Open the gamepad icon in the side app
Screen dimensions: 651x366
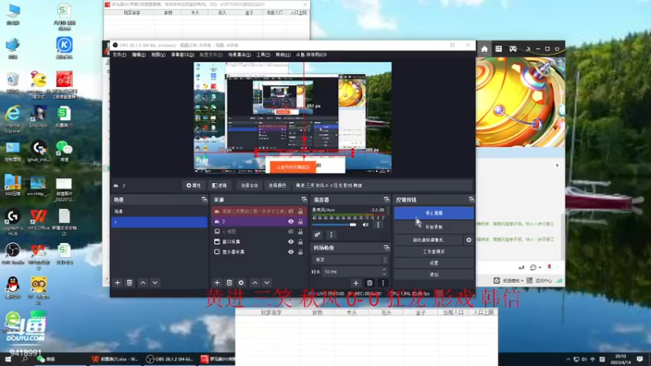(x=513, y=49)
